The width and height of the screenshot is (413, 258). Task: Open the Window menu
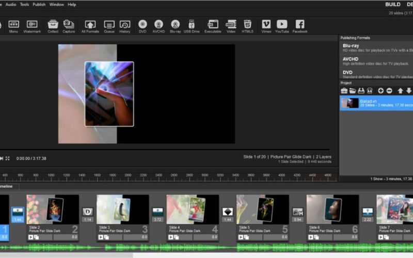click(x=57, y=4)
